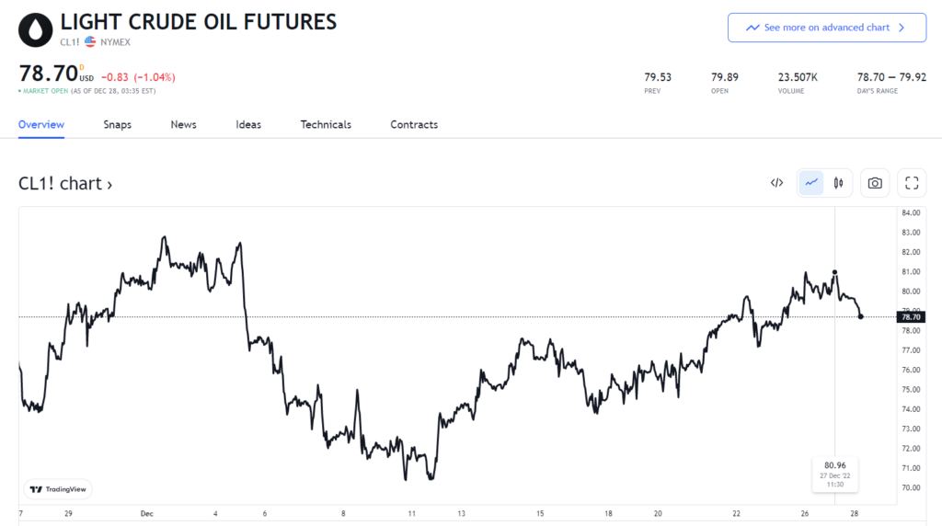Open See more on advanced chart

[825, 28]
